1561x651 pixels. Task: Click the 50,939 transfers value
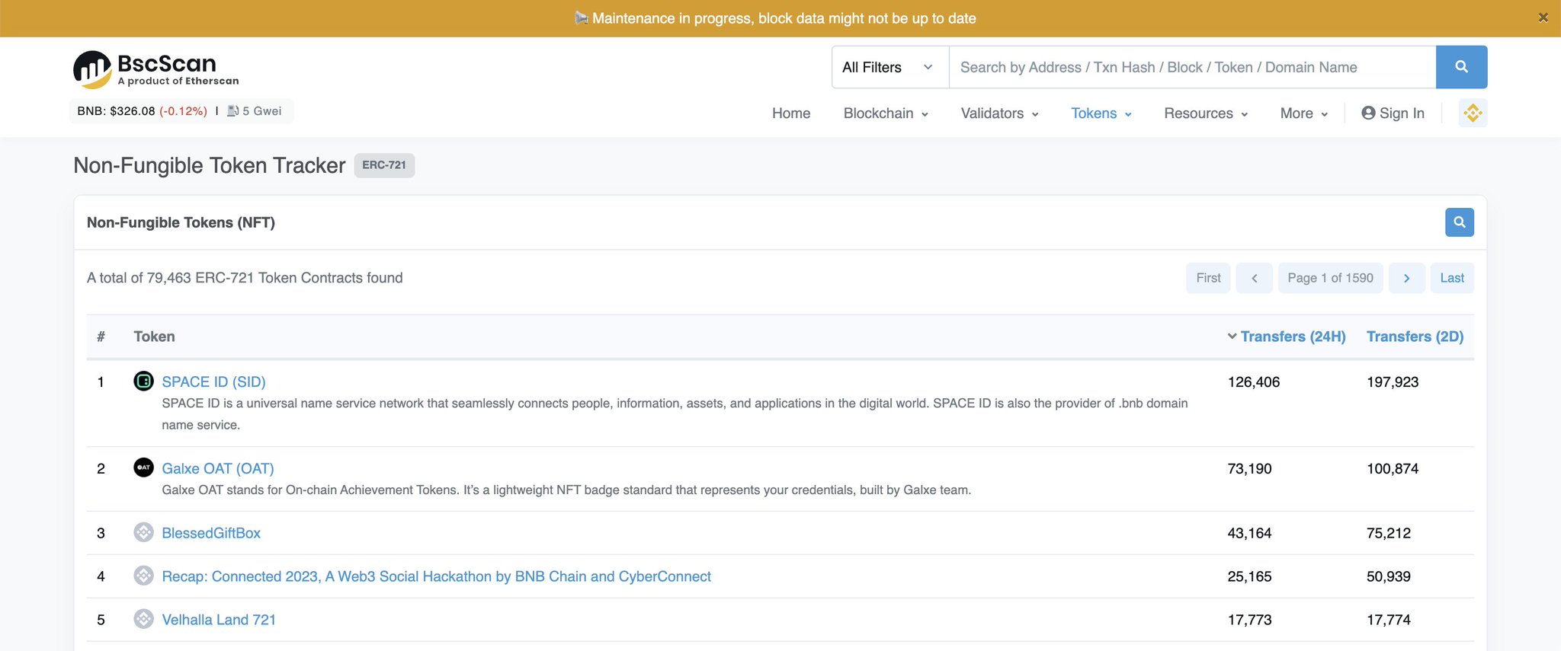pos(1389,576)
